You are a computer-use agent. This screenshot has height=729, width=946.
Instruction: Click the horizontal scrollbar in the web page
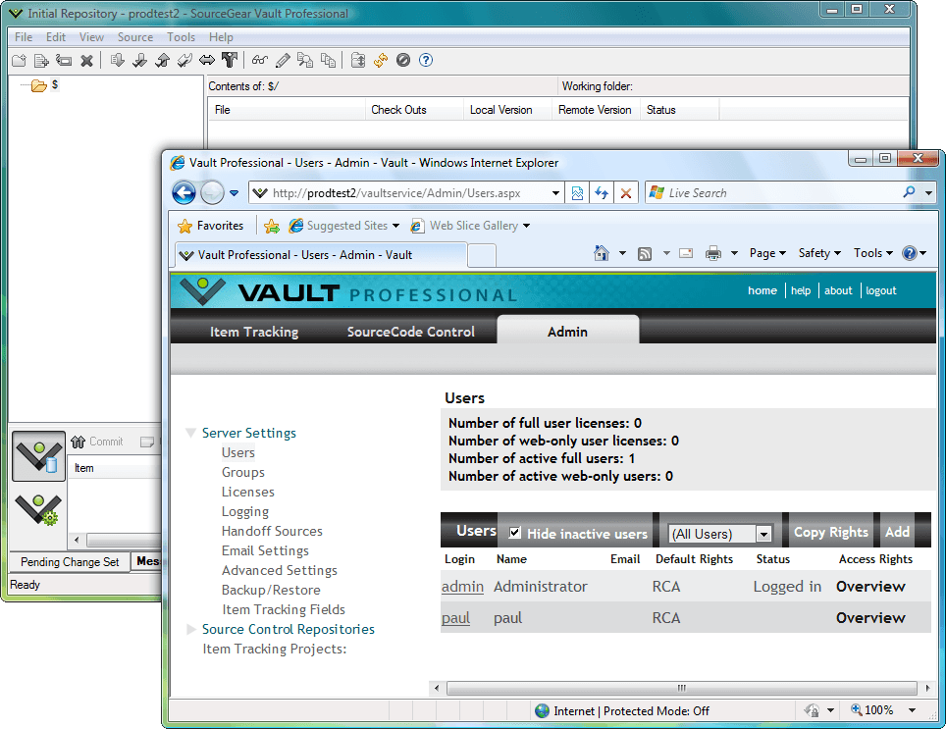(682, 688)
